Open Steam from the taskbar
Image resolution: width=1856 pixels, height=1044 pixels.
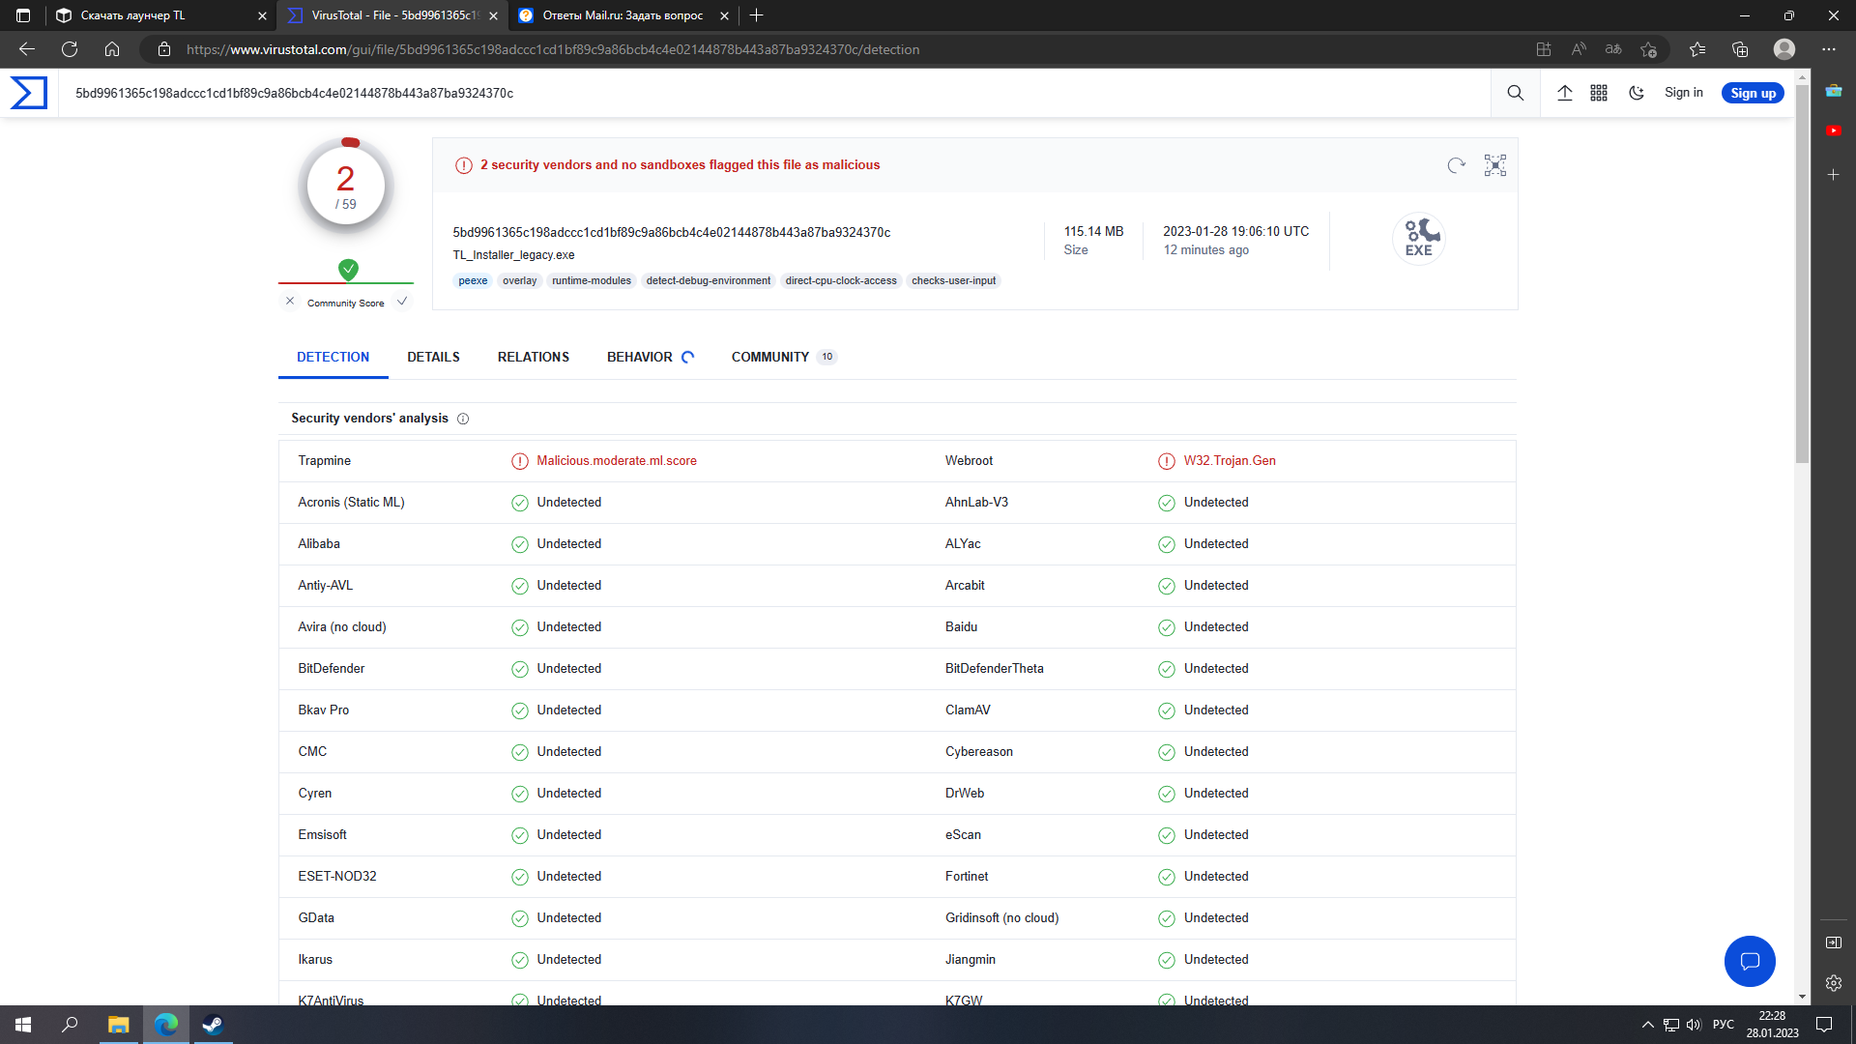[x=213, y=1025]
